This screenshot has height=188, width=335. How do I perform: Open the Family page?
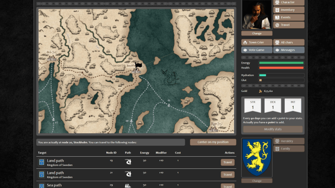tap(288, 148)
